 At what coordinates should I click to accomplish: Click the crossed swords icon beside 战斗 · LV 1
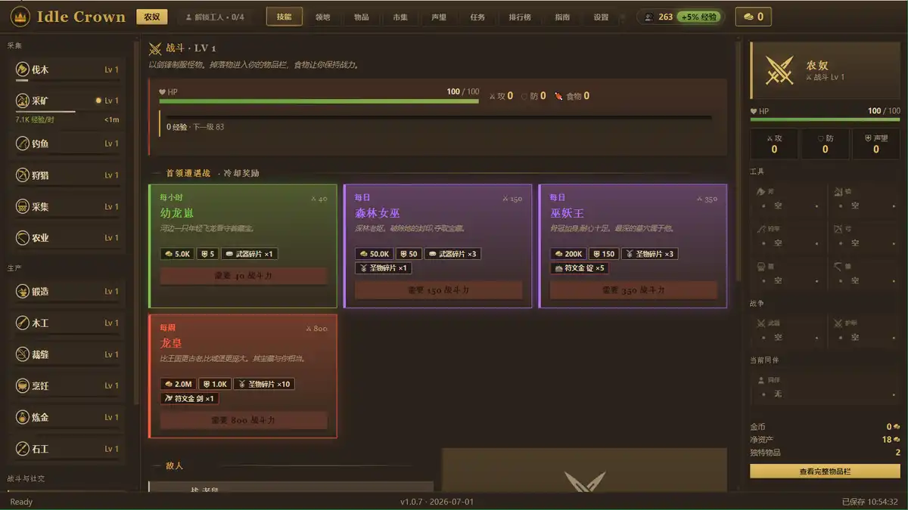click(x=155, y=48)
